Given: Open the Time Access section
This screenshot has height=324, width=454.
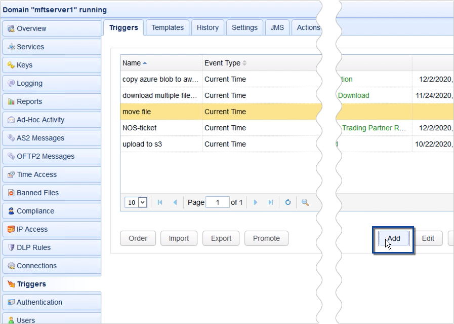Looking at the screenshot, I should [36, 174].
